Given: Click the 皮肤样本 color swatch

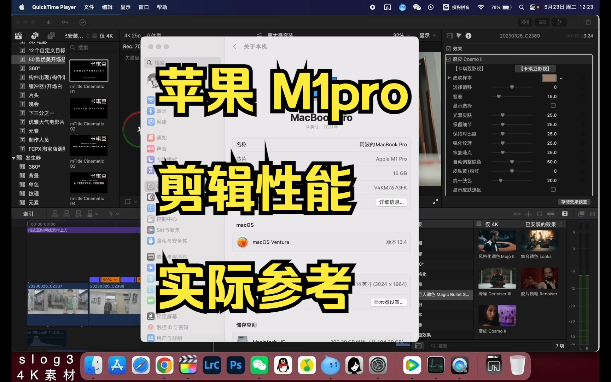Looking at the screenshot, I should (549, 78).
